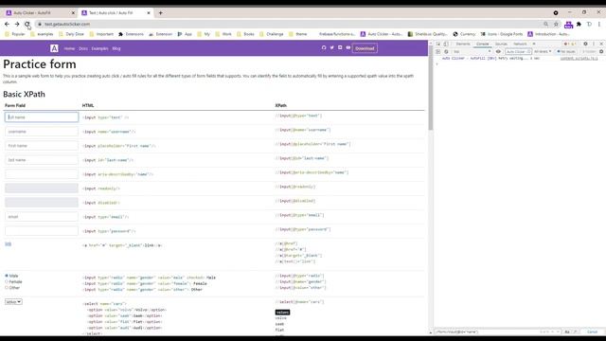Open DevTools settings gear

tap(585, 45)
